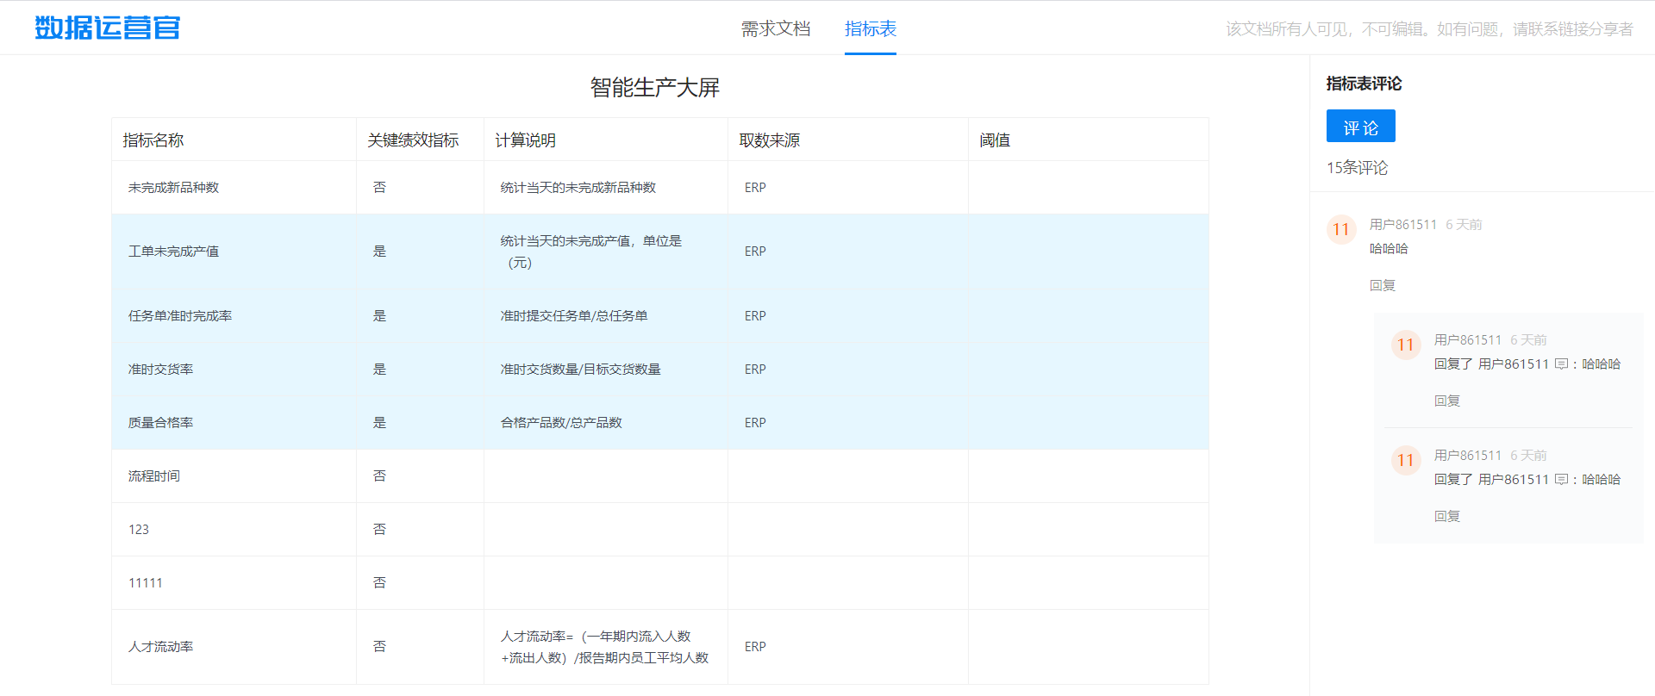The image size is (1655, 696).
Task: Click 回复 under first nested reply
Action: pos(1447,401)
